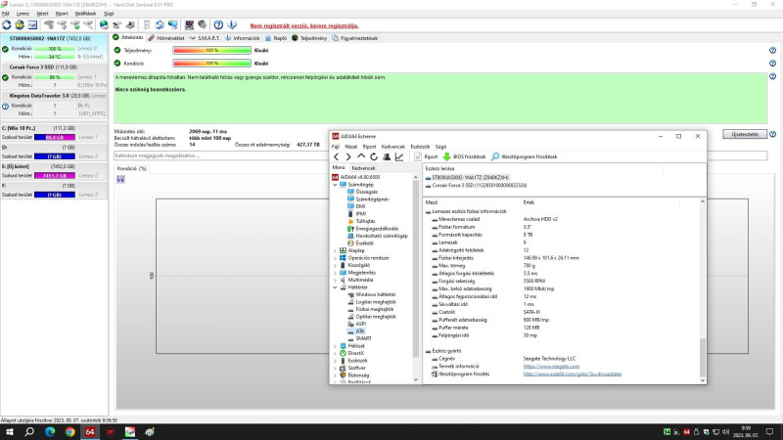Expand the Operációs rendszer tree node
Image resolution: width=783 pixels, height=440 pixels.
[335, 258]
